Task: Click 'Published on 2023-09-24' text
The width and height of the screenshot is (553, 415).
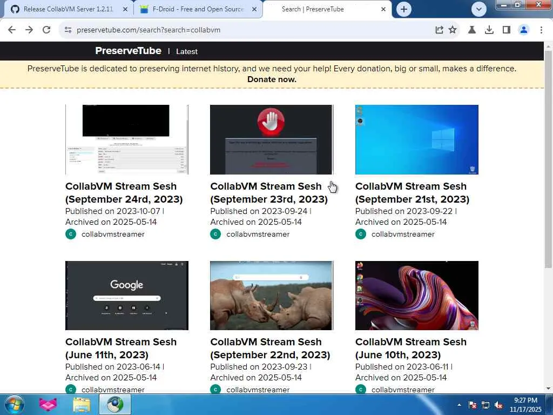Action: pyautogui.click(x=259, y=211)
